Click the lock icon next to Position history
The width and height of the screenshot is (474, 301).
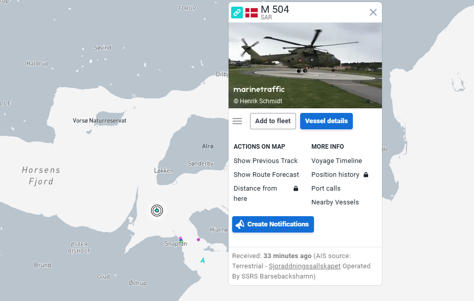tap(366, 175)
